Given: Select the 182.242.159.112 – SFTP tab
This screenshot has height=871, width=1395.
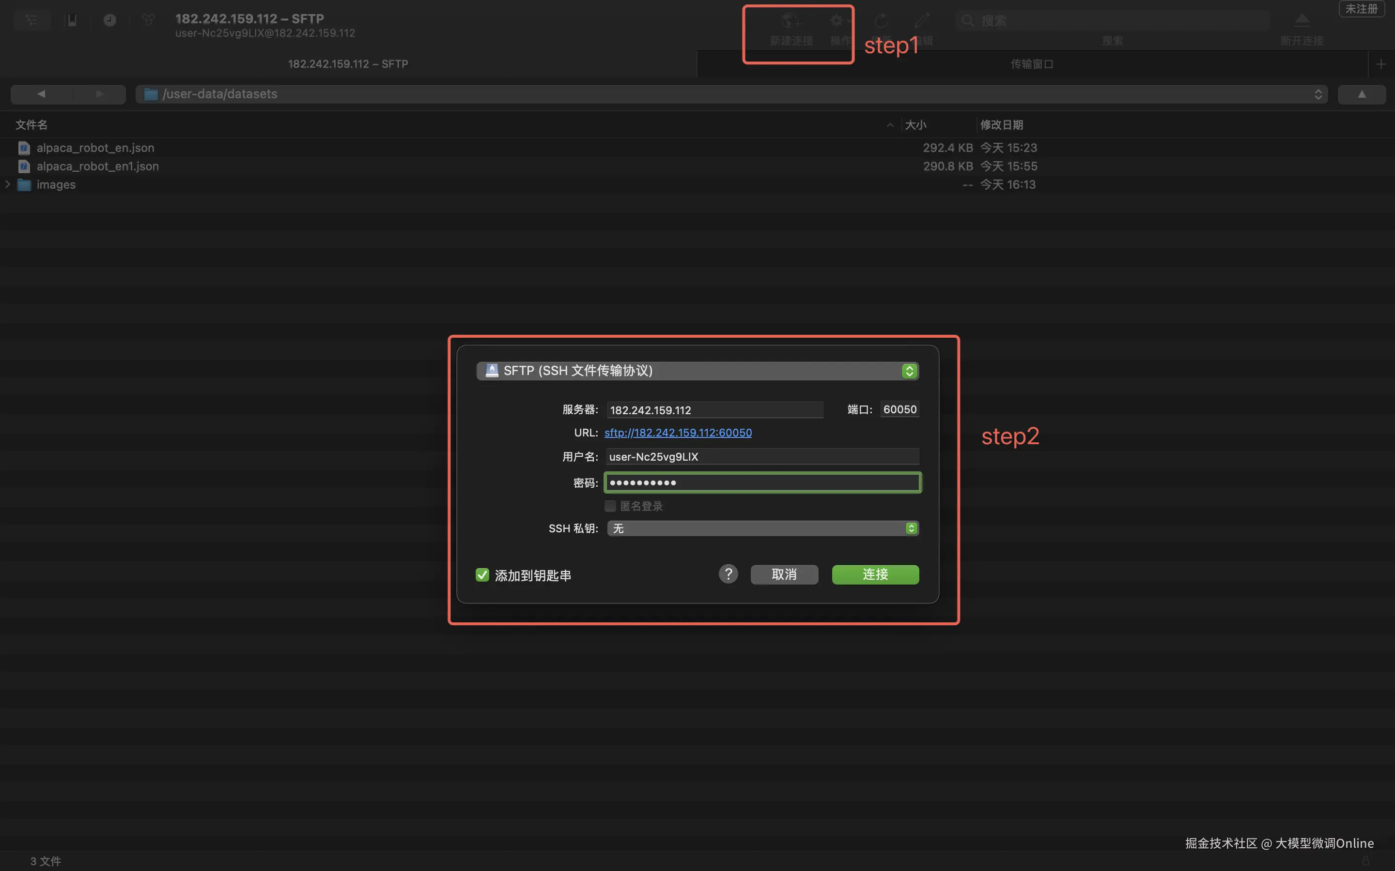Looking at the screenshot, I should pos(348,64).
